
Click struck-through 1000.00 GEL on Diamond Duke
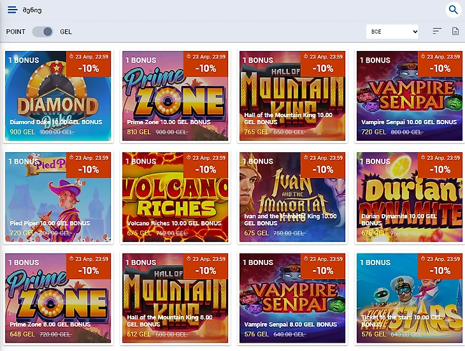pyautogui.click(x=57, y=133)
